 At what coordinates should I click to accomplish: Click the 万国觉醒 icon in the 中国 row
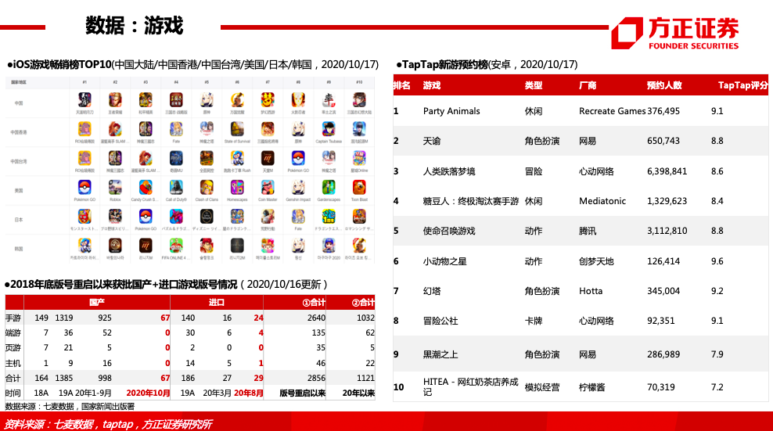point(237,100)
